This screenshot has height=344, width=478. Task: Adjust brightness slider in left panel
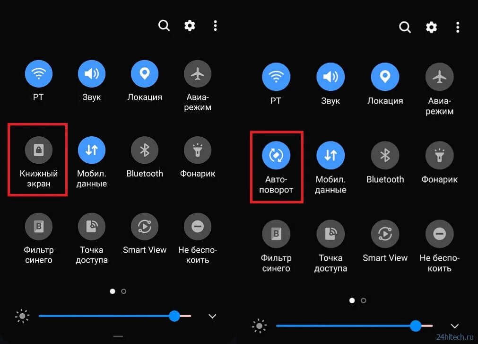click(115, 316)
